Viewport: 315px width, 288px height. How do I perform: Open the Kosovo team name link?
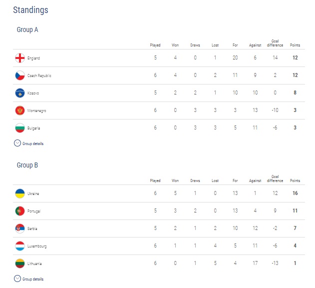[33, 93]
